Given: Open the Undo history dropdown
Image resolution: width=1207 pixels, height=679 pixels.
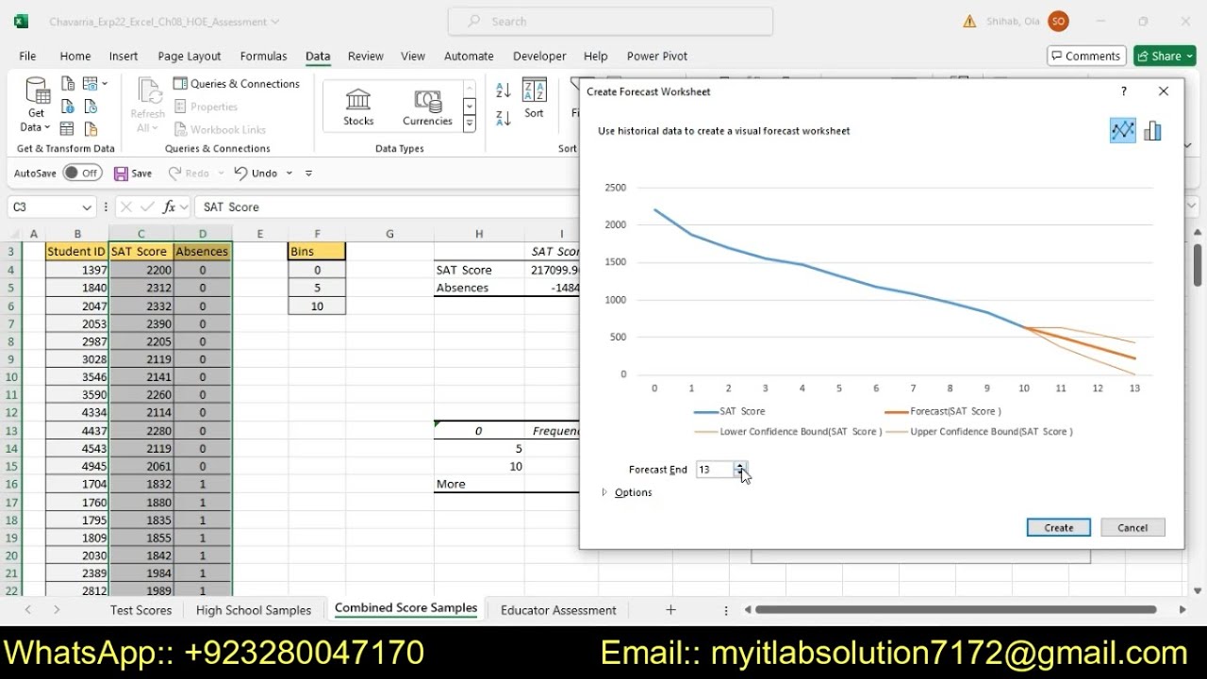Looking at the screenshot, I should [289, 174].
